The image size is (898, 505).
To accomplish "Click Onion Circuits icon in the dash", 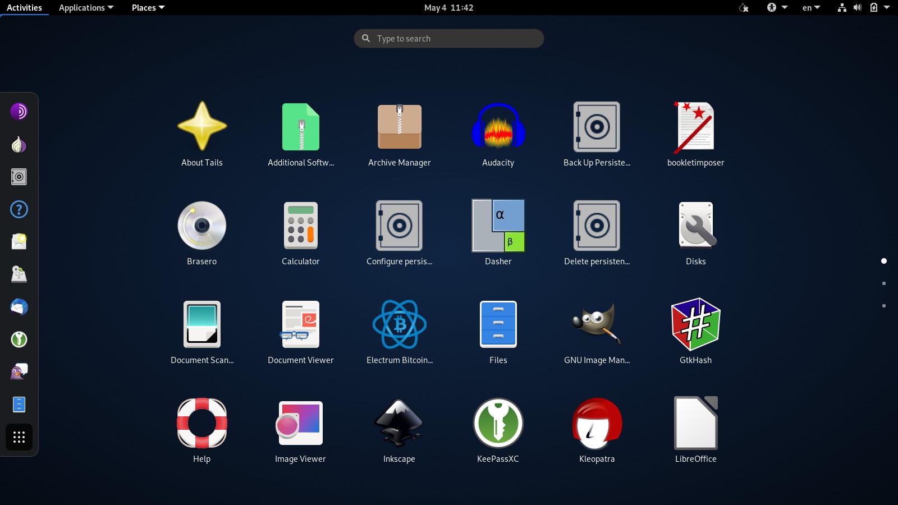I will click(x=19, y=144).
